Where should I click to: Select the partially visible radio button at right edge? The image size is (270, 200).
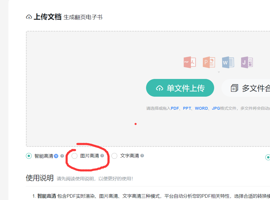268,157
